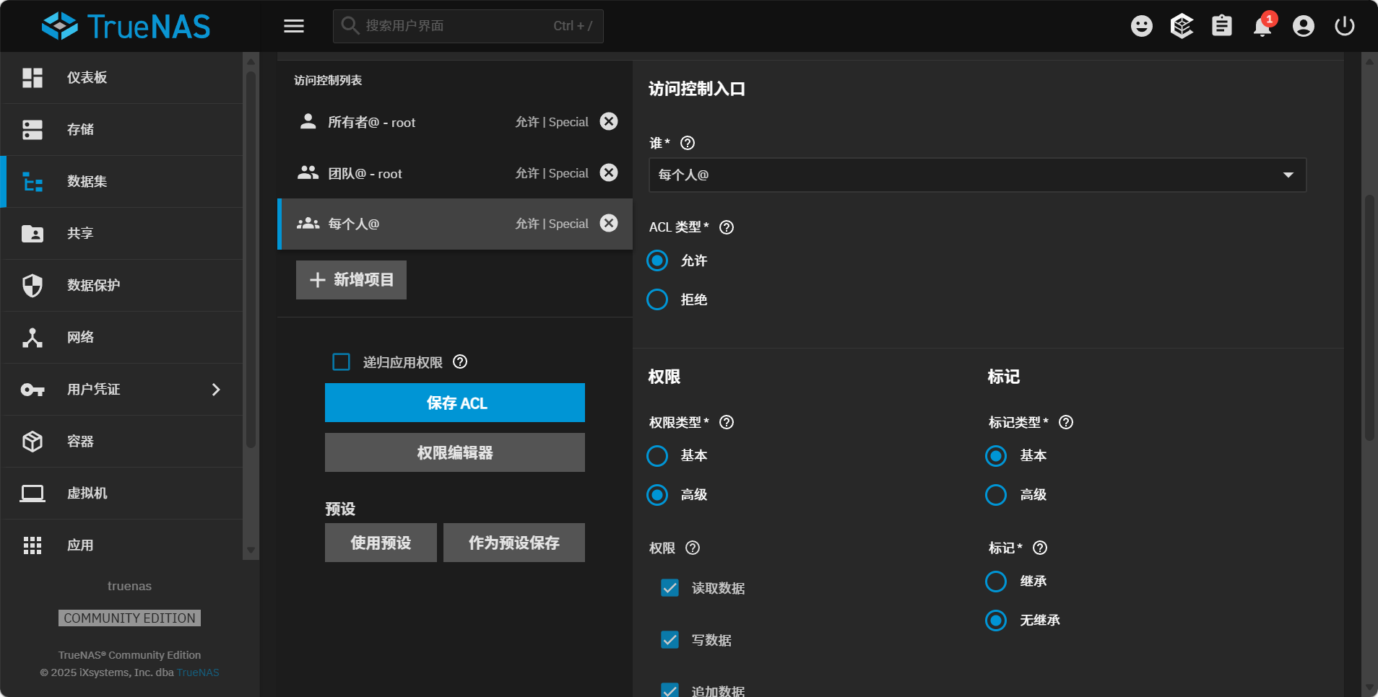Uncheck the 读取数据 permission checkbox

click(x=669, y=588)
